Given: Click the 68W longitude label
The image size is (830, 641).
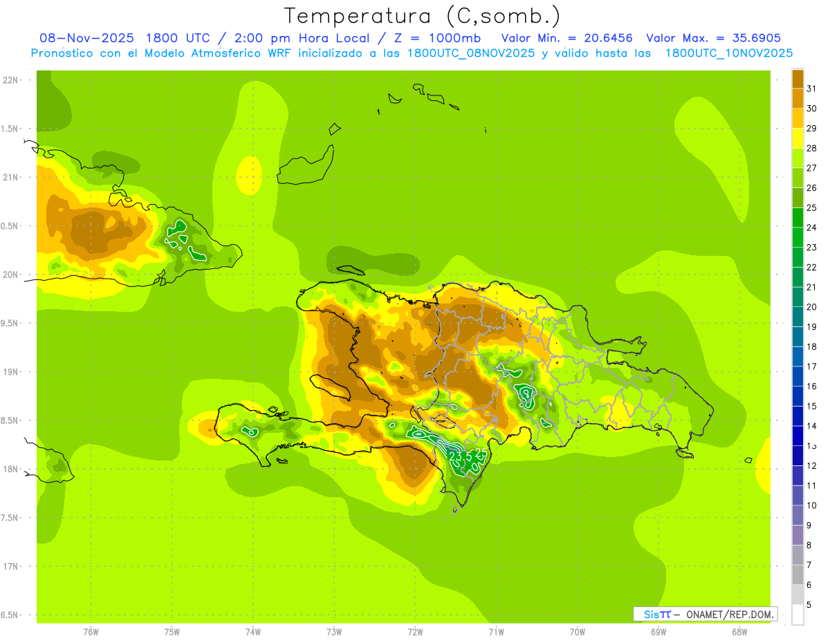Looking at the screenshot, I should (739, 631).
